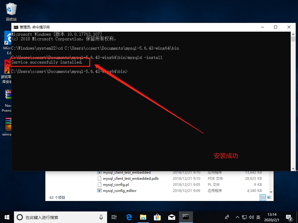Click the Command Prompt scrollbar up arrow

pos(293,34)
